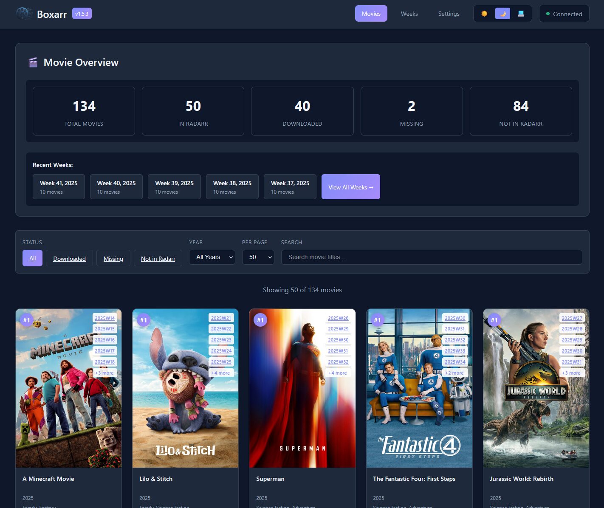Screen dimensions: 604x508
Task: Choose system theme computer icon
Action: [521, 14]
